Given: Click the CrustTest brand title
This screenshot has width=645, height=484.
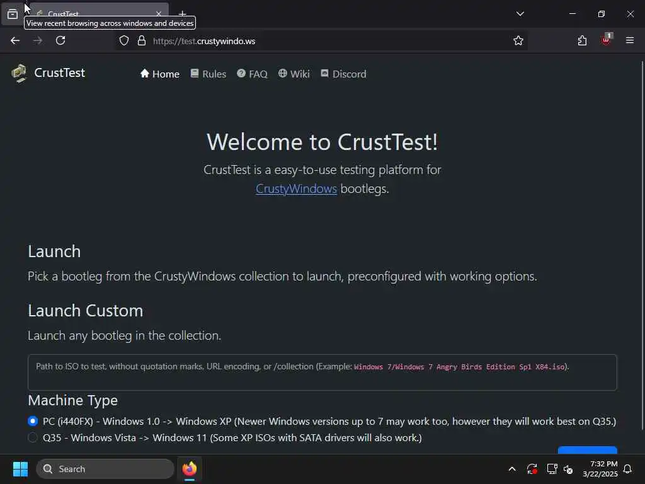Looking at the screenshot, I should [60, 73].
